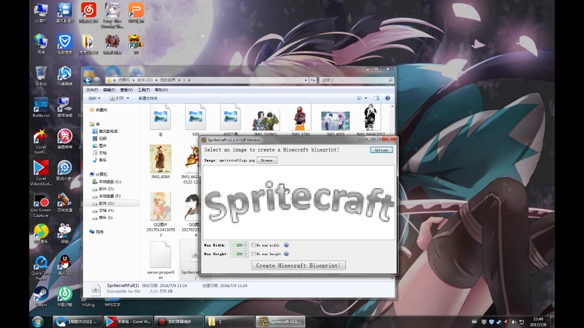Viewport: 584px width, 328px height.
Task: Select the IMG_4301 image thumbnail
Action: click(x=335, y=122)
